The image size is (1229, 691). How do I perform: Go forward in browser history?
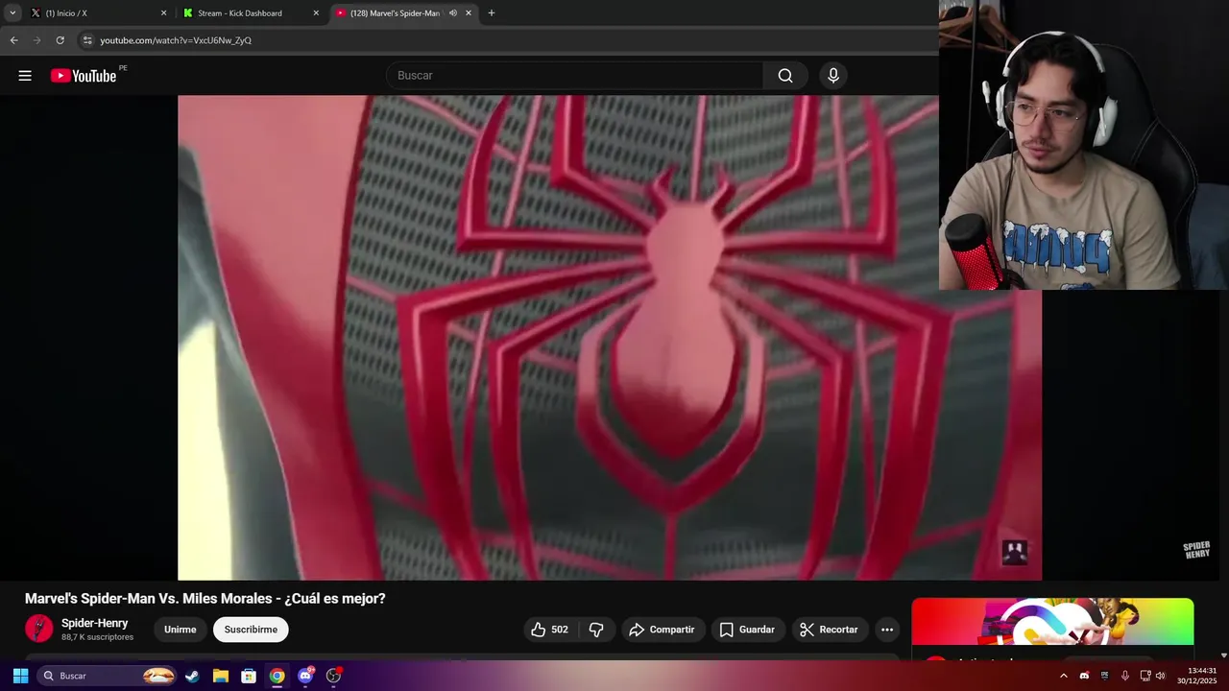37,40
